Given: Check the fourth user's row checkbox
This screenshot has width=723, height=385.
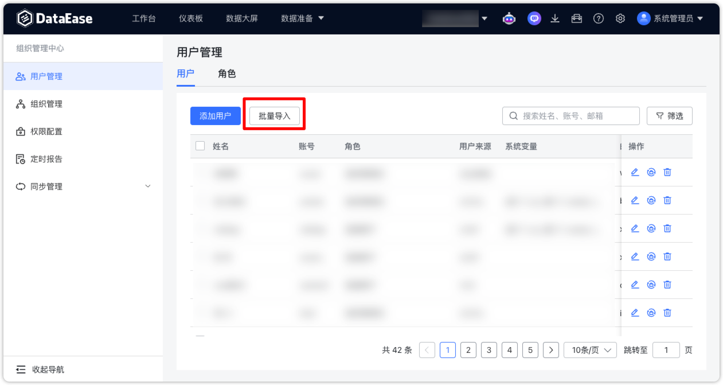Looking at the screenshot, I should click(x=200, y=256).
